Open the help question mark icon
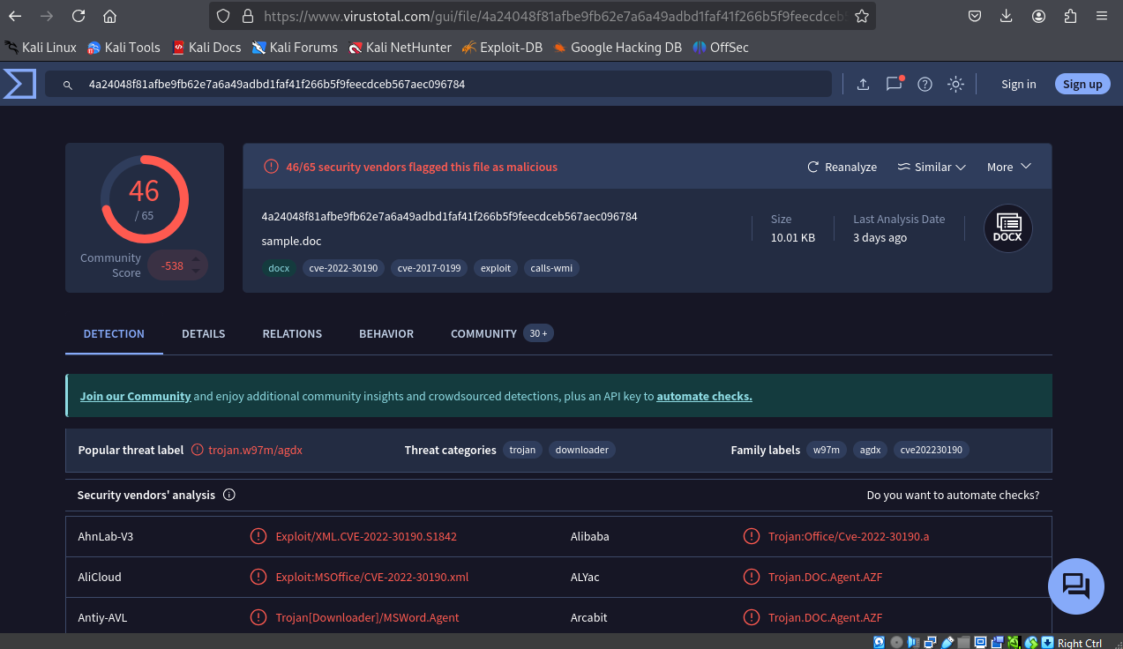Viewport: 1123px width, 649px height. pyautogui.click(x=925, y=84)
